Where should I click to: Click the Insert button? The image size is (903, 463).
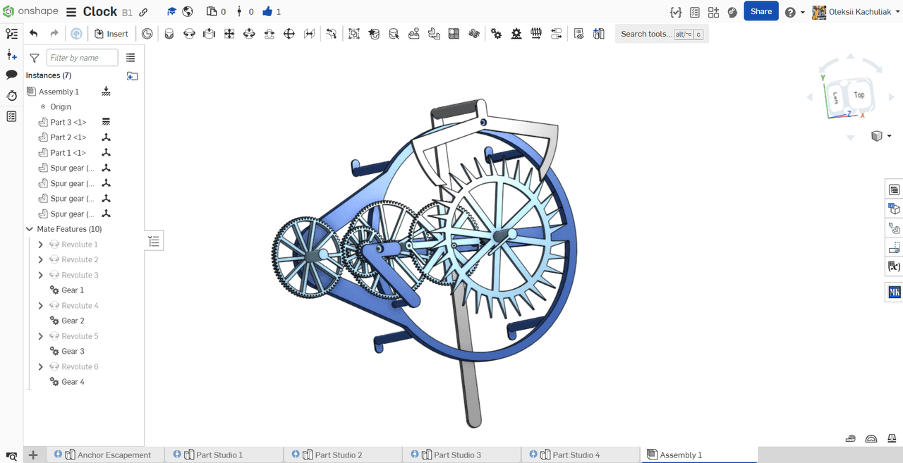pyautogui.click(x=111, y=34)
